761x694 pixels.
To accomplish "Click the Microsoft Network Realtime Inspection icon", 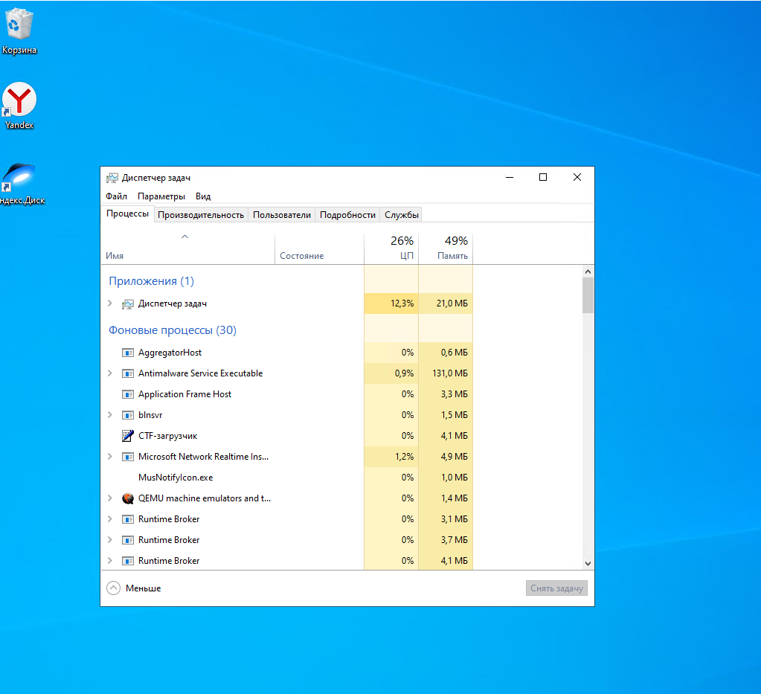I will 128,457.
